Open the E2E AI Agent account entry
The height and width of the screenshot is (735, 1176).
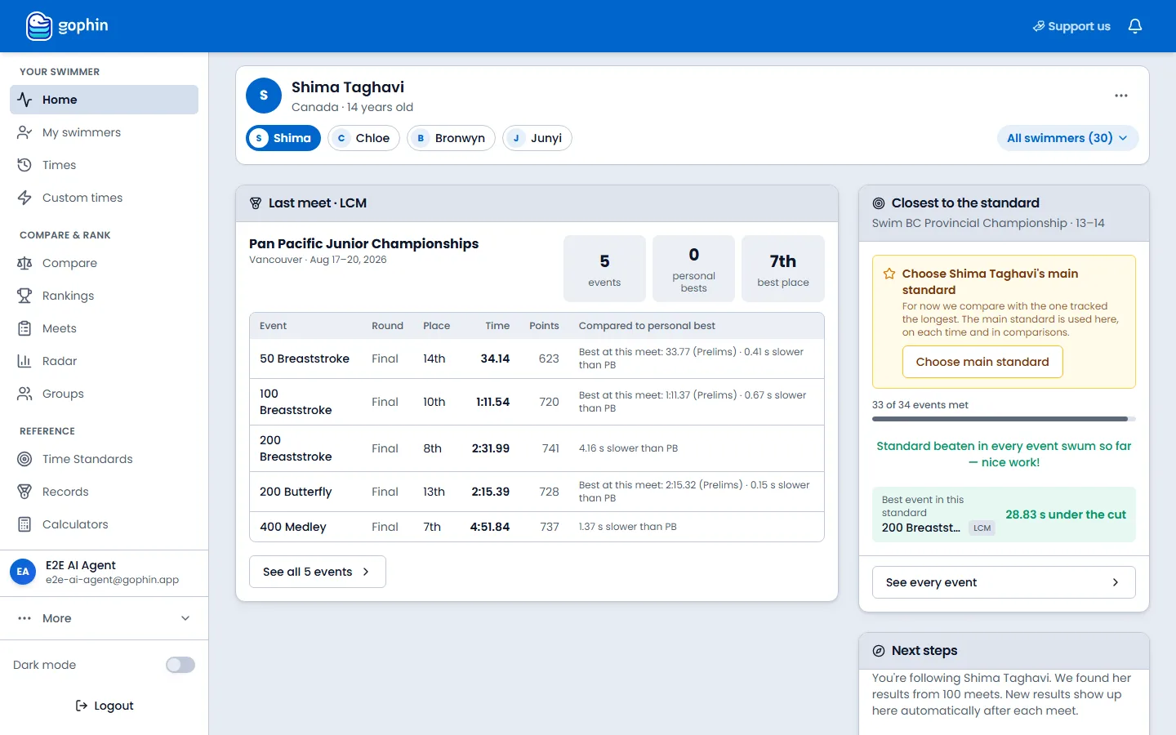pyautogui.click(x=105, y=572)
